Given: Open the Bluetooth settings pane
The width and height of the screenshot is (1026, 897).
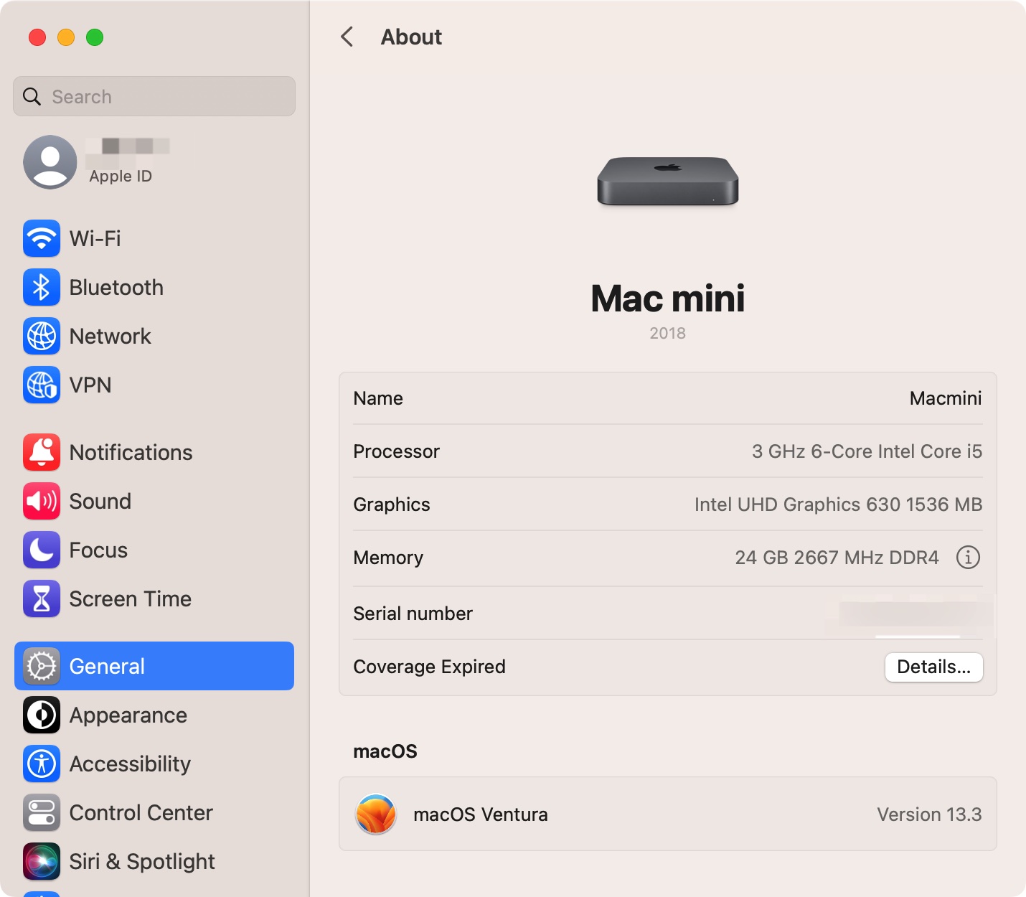Looking at the screenshot, I should click(154, 287).
